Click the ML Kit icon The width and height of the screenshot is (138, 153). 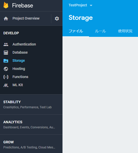(6, 85)
